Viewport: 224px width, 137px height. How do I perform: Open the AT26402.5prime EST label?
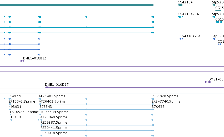pos(52,102)
